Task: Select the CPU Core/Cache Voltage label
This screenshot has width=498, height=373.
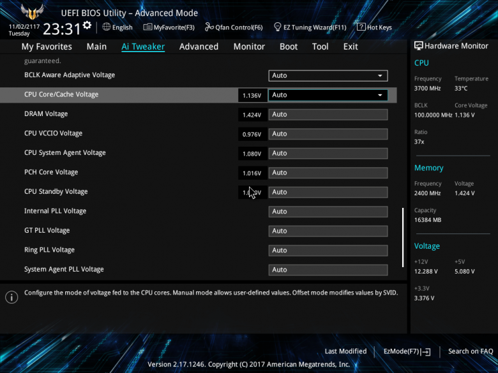Action: (x=61, y=94)
